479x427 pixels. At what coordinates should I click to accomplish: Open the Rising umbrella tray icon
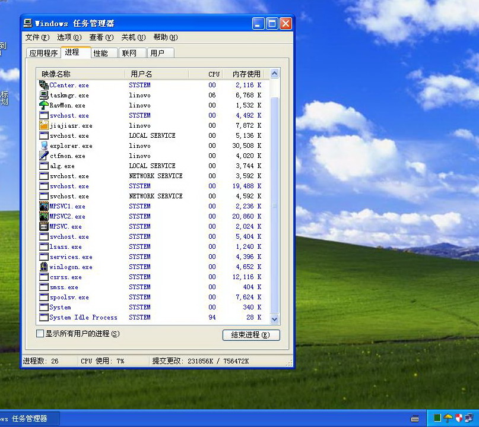(x=448, y=418)
